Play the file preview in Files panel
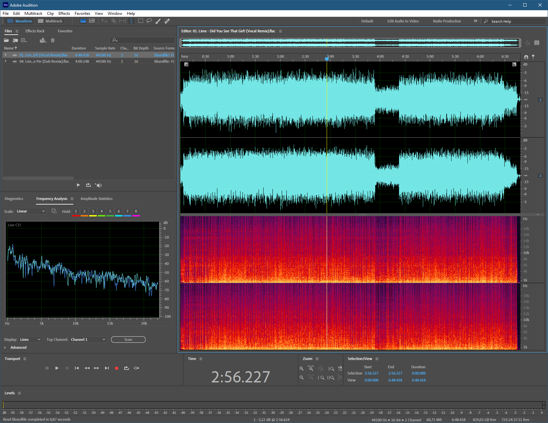This screenshot has height=423, width=548. click(x=78, y=185)
